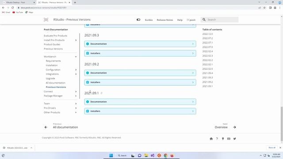The image size is (283, 159).
Task: Toggle the dark mode switch in header
Action: pyautogui.click(x=138, y=19)
